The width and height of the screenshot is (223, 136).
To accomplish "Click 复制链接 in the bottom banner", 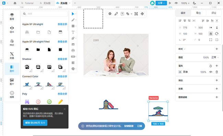I will tap(129, 126).
